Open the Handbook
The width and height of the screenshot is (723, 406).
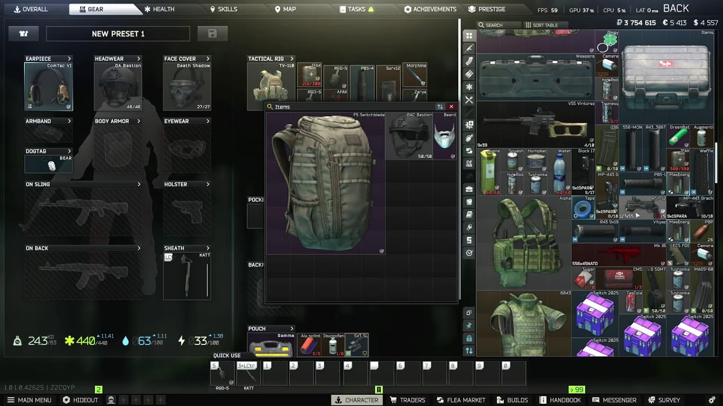click(560, 400)
